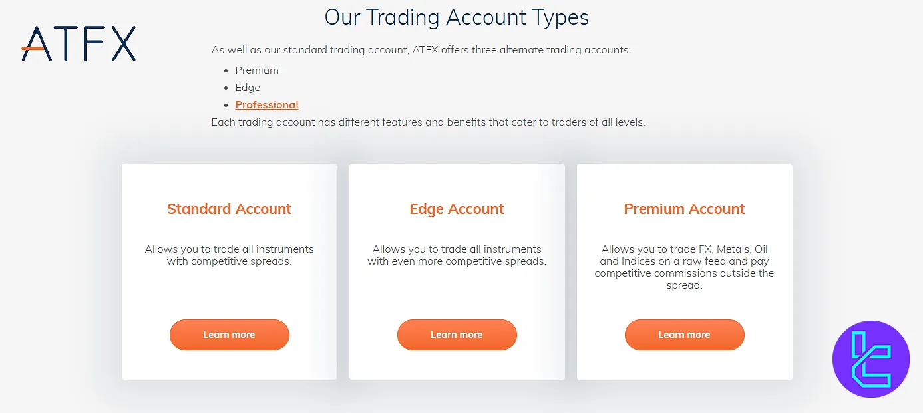Screen dimensions: 923x413
Task: Click Learn more under Standard Account
Action: coord(229,335)
